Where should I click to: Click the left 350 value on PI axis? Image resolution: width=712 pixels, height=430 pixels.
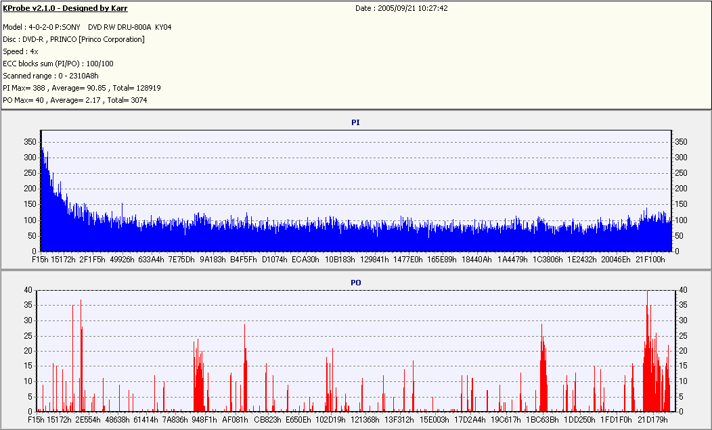click(29, 142)
